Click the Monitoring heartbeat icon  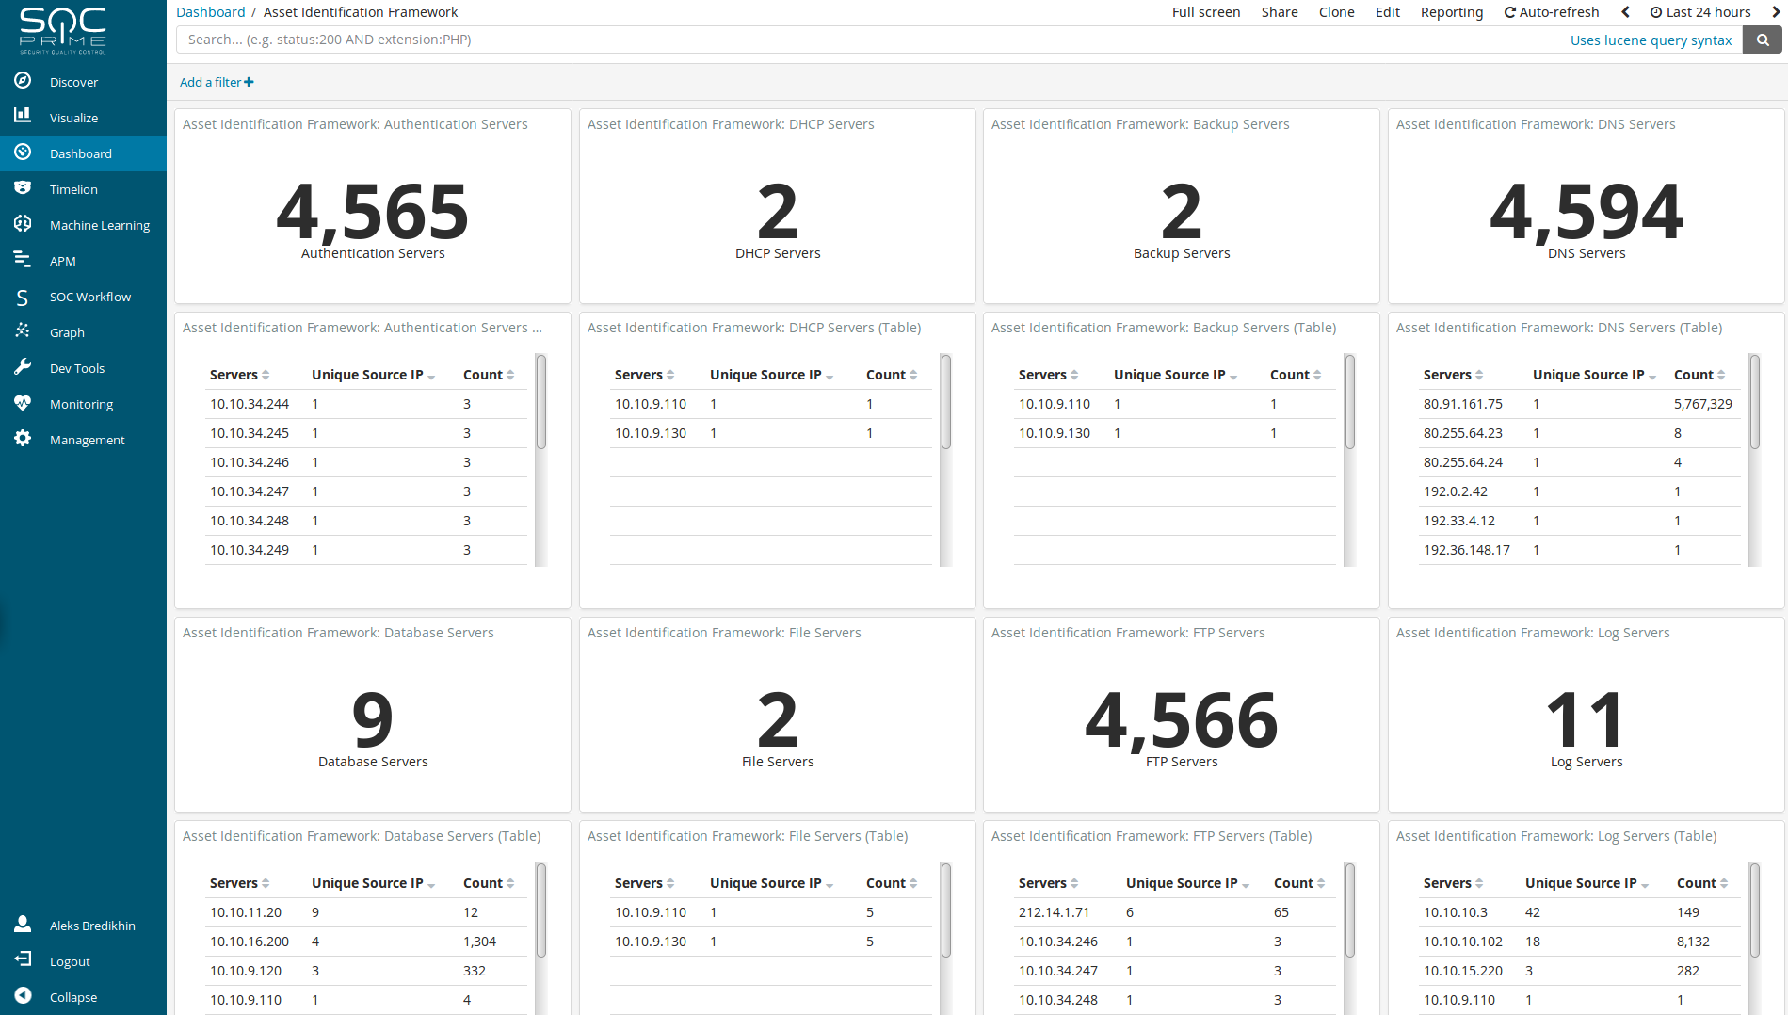[x=23, y=403]
